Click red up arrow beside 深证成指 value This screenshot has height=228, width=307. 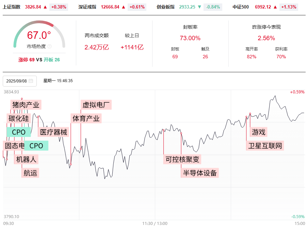pos(123,7)
